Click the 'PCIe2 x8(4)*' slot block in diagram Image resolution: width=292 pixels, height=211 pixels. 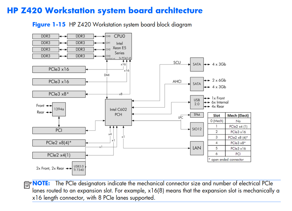point(59,143)
